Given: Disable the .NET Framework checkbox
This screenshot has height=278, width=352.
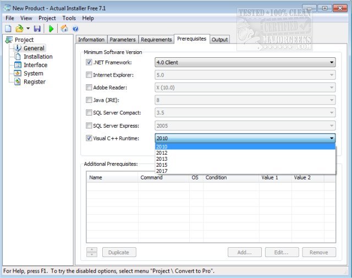Looking at the screenshot, I should pyautogui.click(x=89, y=62).
